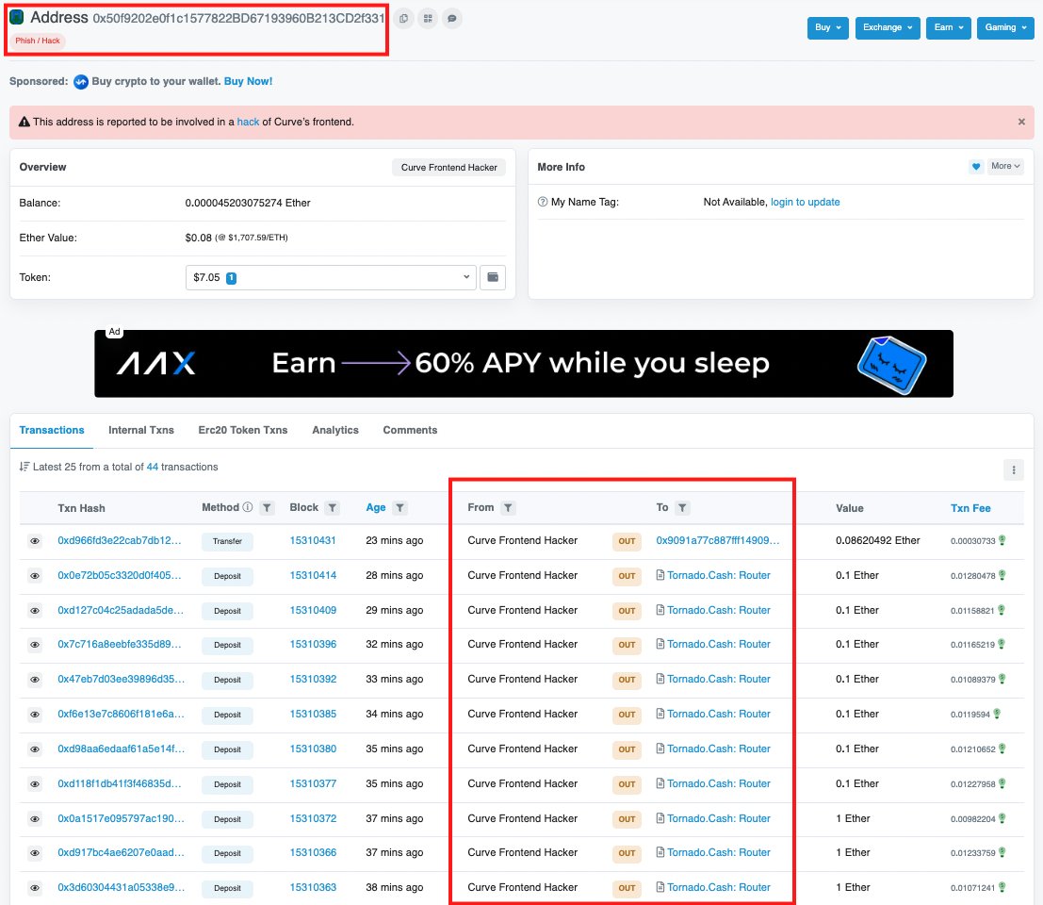
Task: Dismiss the hack warning banner
Action: point(1021,122)
